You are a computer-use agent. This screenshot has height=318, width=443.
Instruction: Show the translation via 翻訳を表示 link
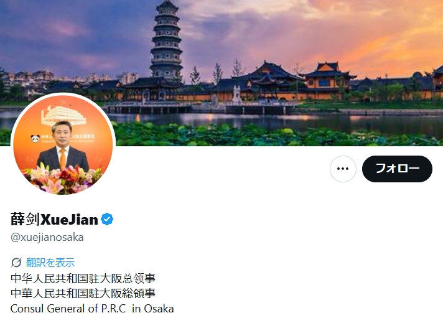coord(50,263)
